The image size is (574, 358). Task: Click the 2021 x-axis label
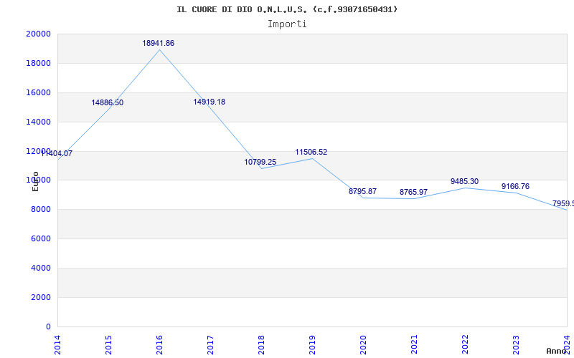pos(414,345)
